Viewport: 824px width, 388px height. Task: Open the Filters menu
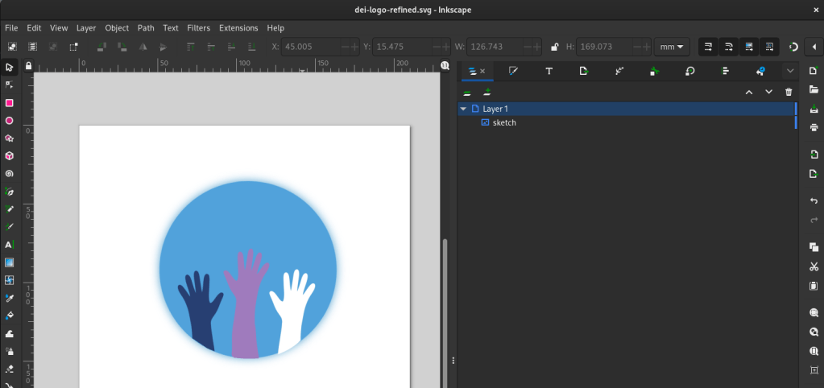[198, 27]
